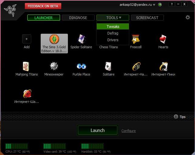Switch to the LAUNCHER tab
Viewport: 195px width, 155px height.
click(x=44, y=18)
